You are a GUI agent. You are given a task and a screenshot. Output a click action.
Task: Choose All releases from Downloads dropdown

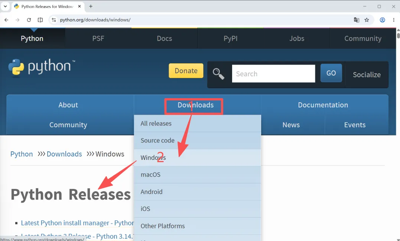point(198,123)
